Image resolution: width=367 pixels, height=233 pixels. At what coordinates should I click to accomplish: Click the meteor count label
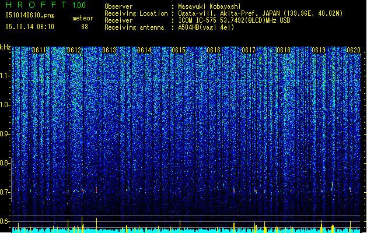point(83,18)
